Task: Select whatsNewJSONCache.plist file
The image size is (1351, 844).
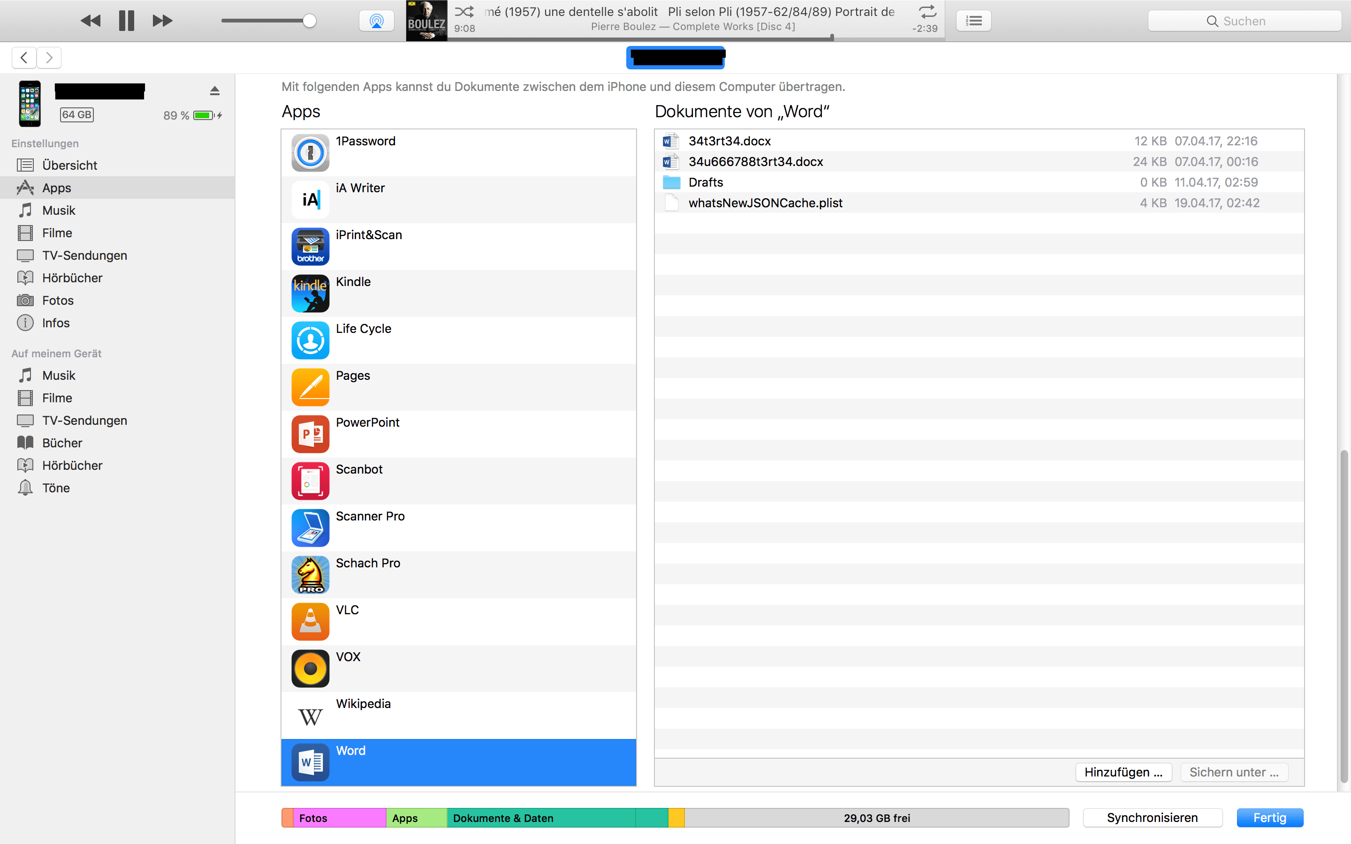Action: click(x=979, y=203)
